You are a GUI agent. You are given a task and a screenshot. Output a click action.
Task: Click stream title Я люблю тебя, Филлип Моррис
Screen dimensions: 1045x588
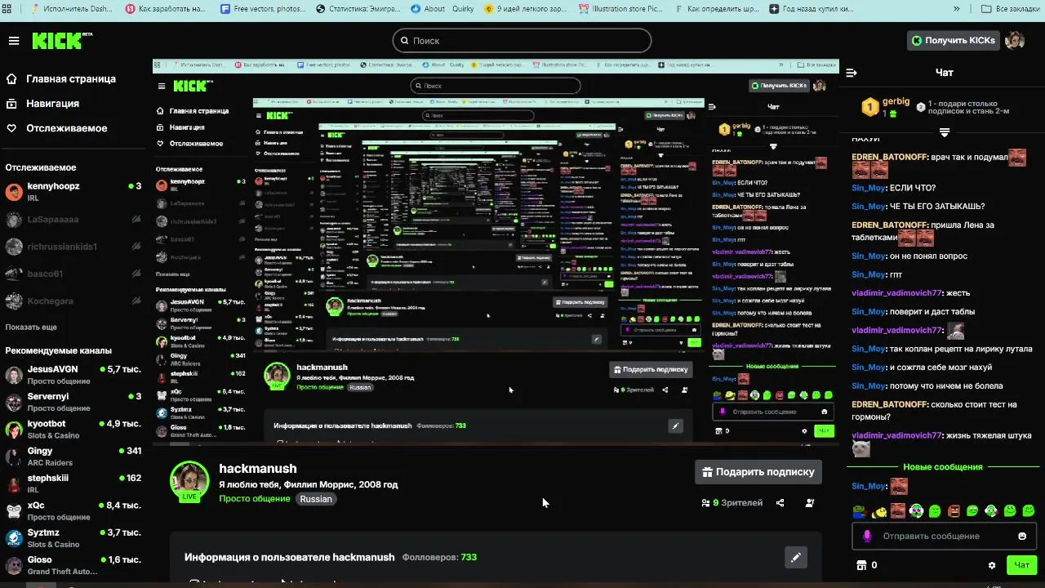tap(309, 484)
